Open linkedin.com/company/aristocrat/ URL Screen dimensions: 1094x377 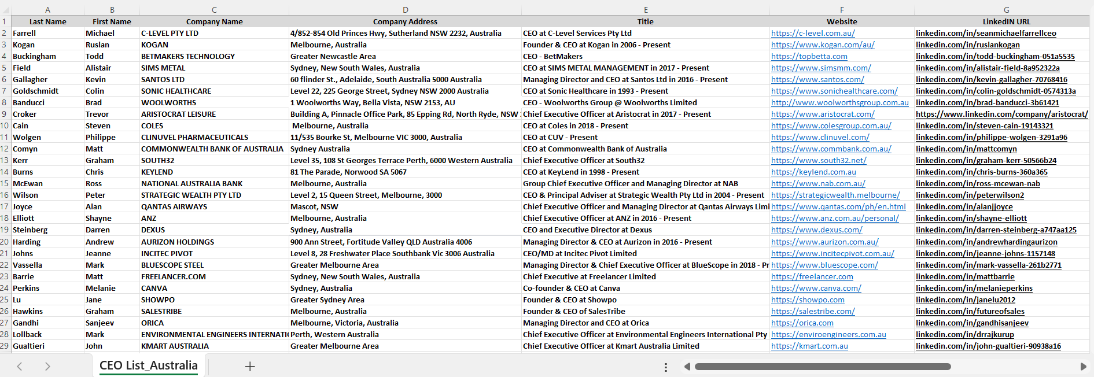(x=1002, y=114)
